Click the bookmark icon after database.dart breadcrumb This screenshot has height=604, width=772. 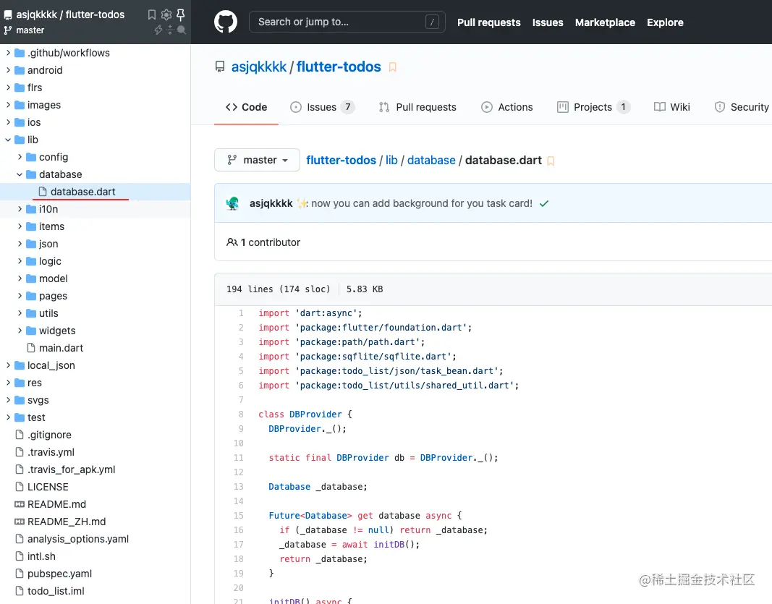(551, 161)
